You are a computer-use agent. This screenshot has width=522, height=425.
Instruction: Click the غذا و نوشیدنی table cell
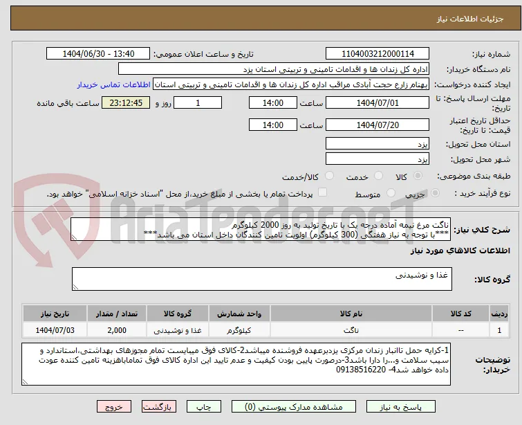(x=178, y=330)
